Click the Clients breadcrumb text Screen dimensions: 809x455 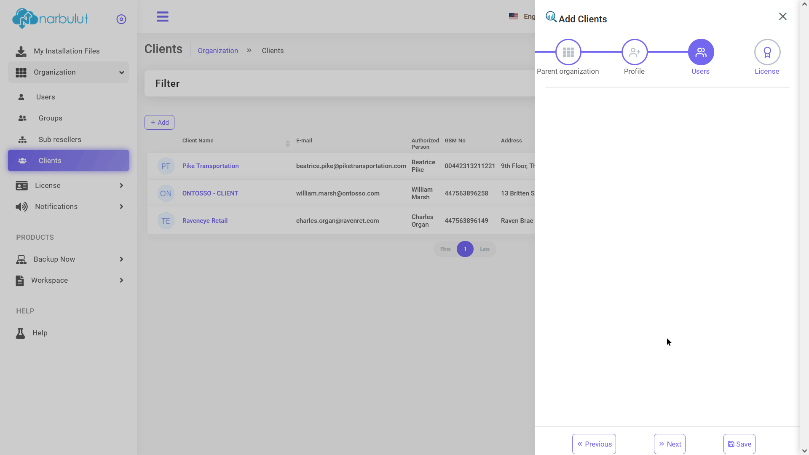coord(273,51)
